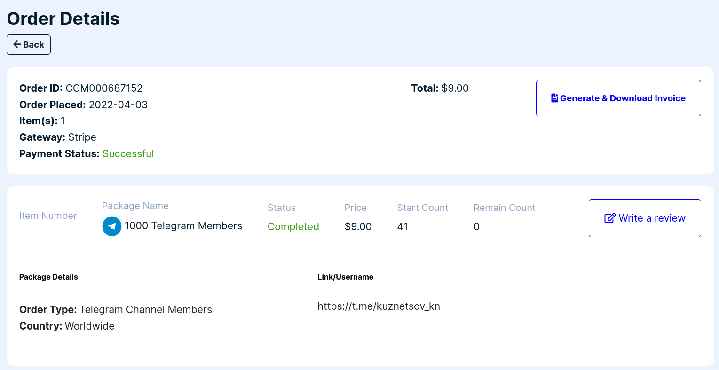Click the invoice document icon
The height and width of the screenshot is (370, 719).
pyautogui.click(x=554, y=98)
